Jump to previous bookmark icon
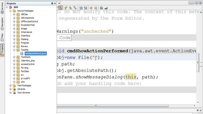Viewport: 203px width, 114px height. (66, 8)
